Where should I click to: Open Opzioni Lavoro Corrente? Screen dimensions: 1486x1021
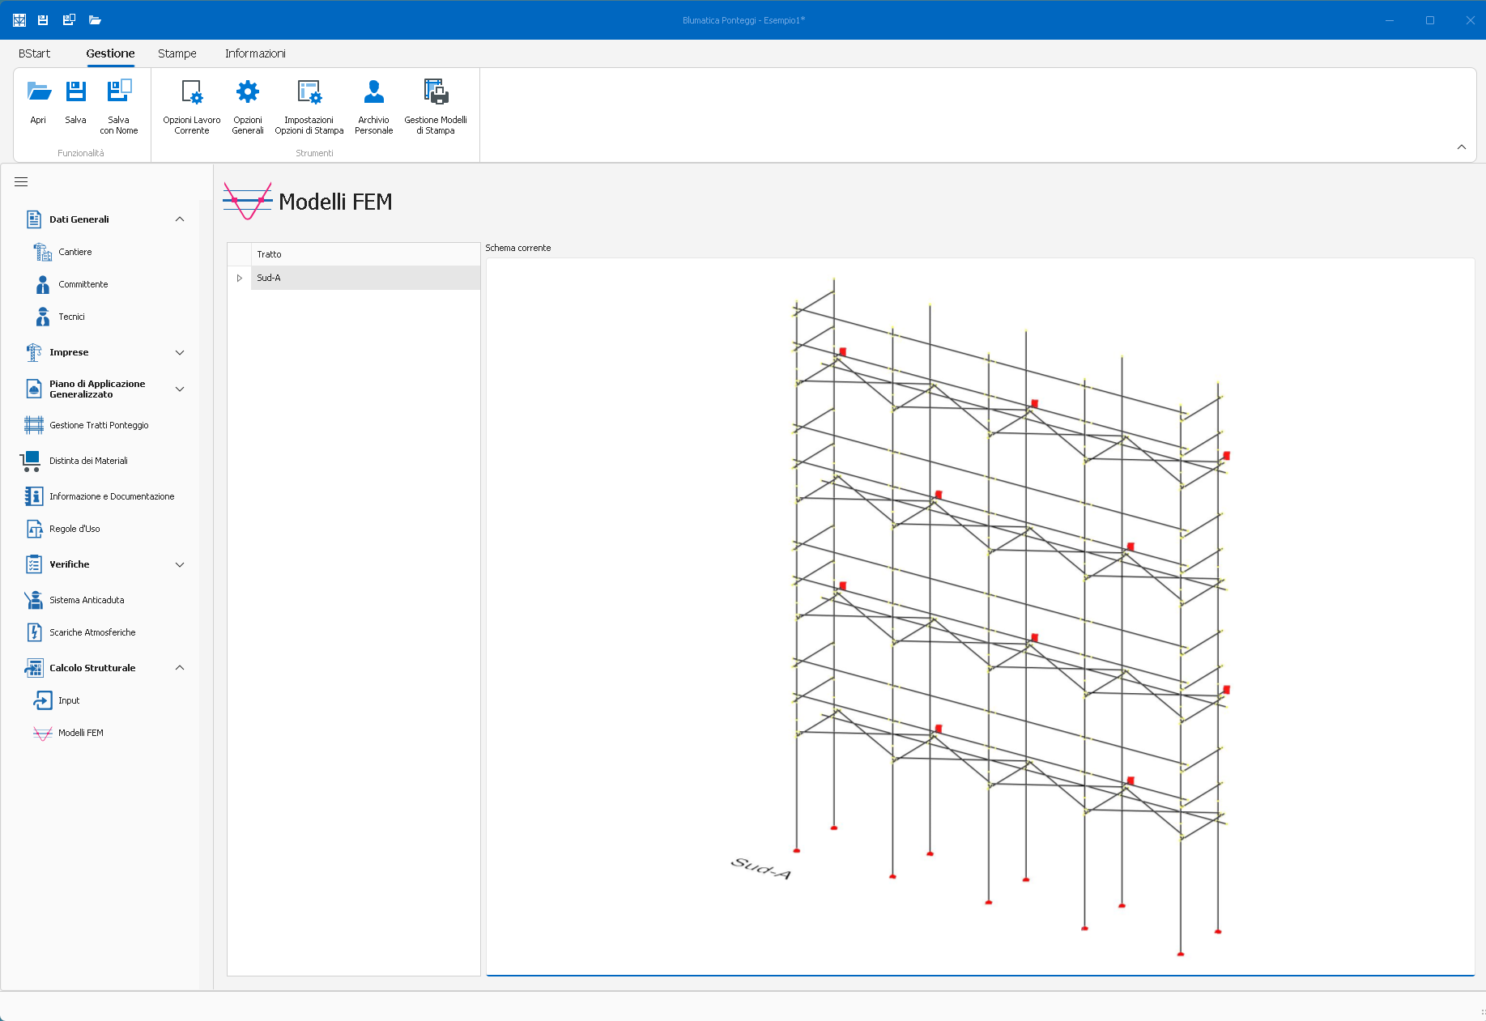[192, 91]
